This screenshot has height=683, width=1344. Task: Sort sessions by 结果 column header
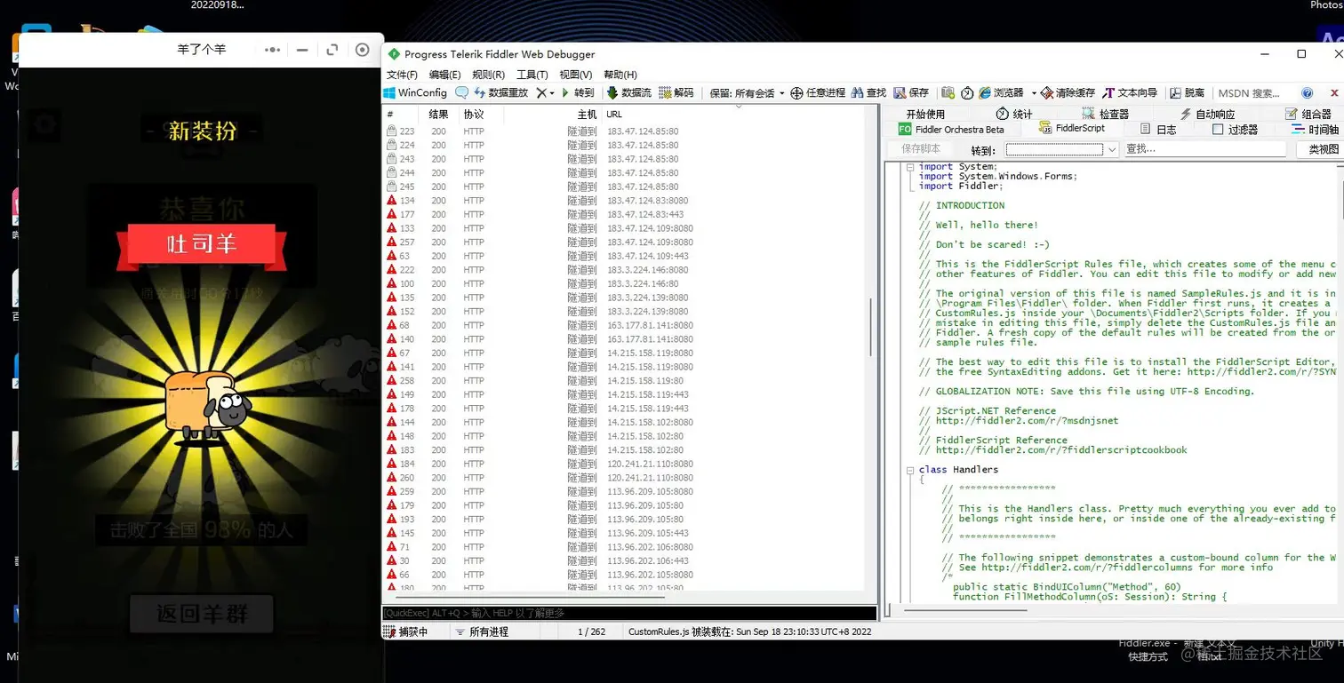[439, 114]
